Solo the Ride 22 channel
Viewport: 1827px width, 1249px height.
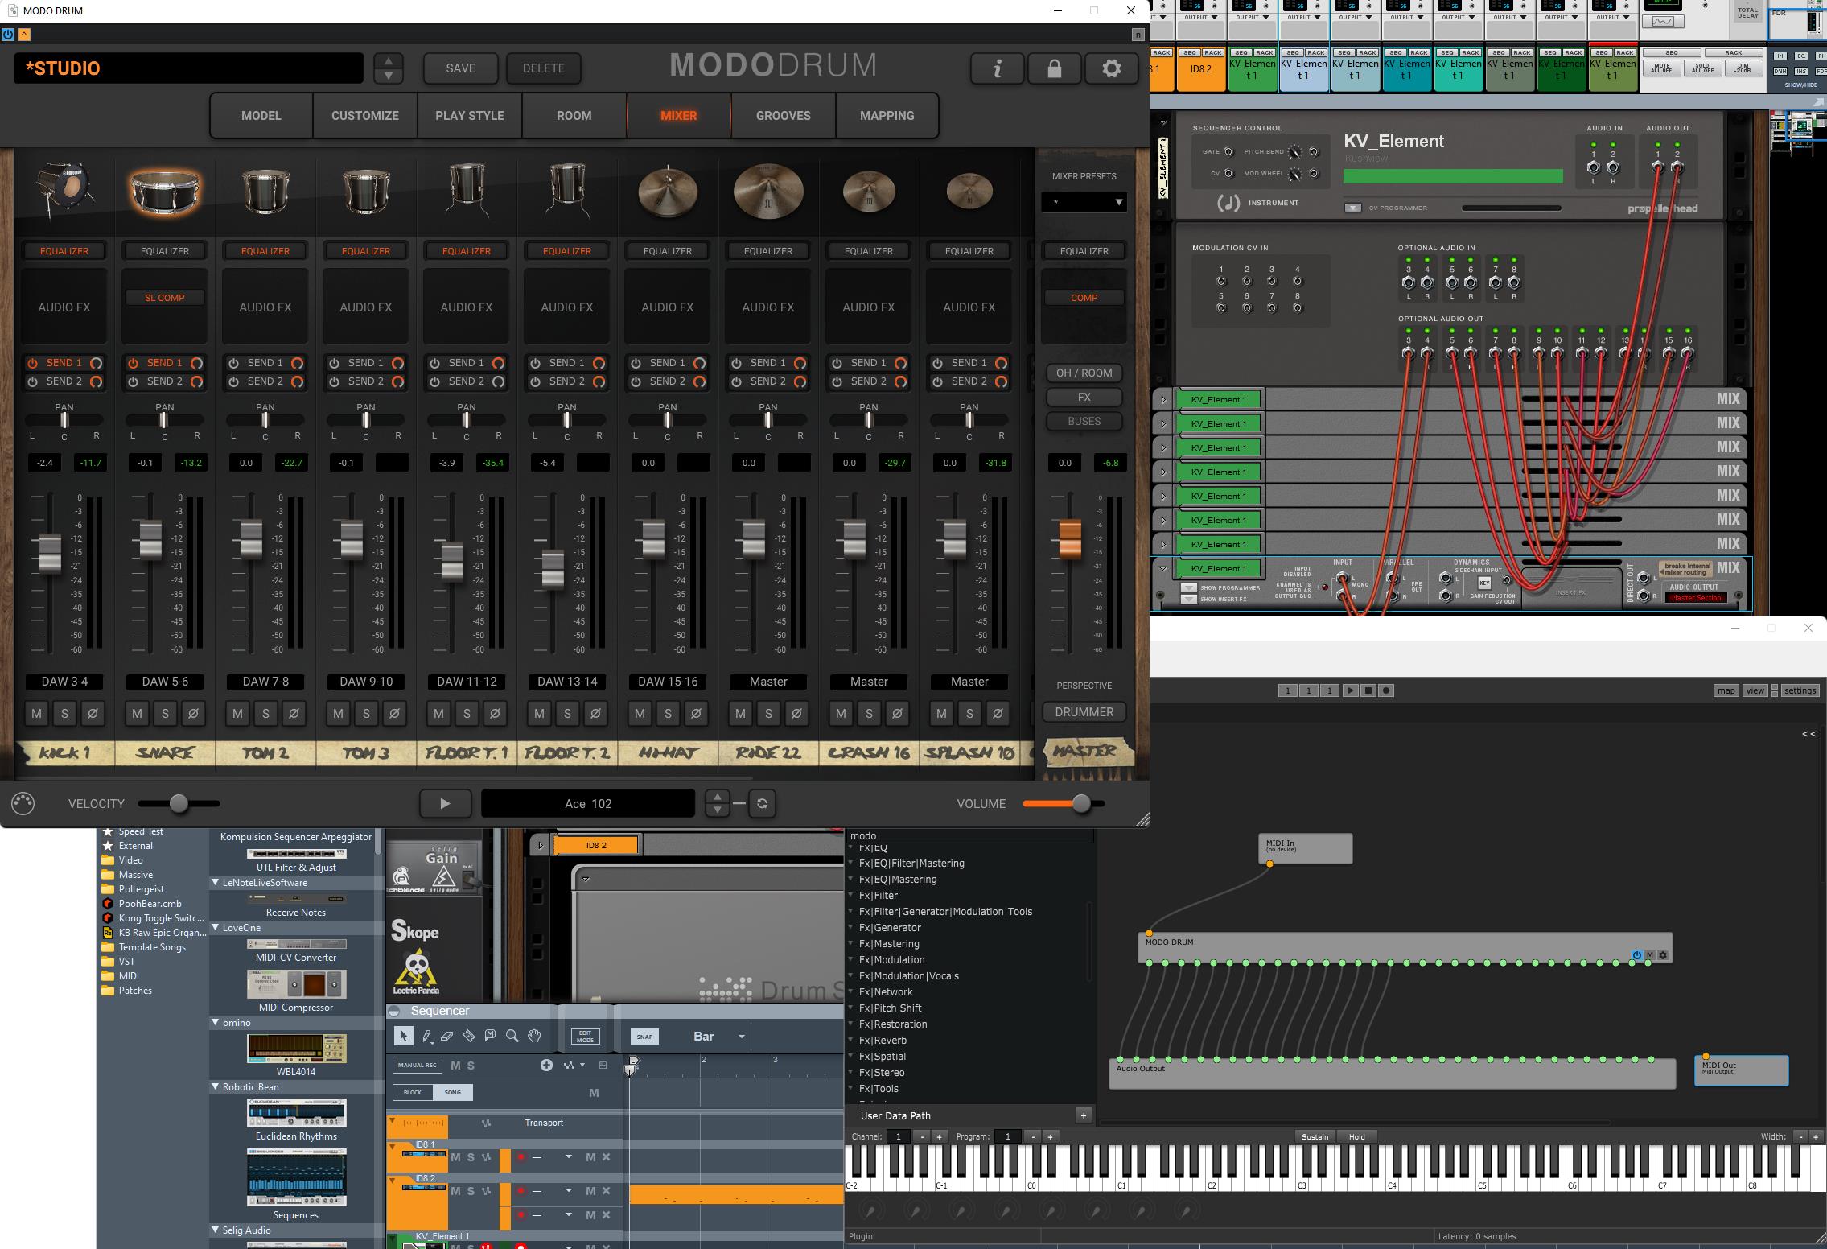coord(768,713)
